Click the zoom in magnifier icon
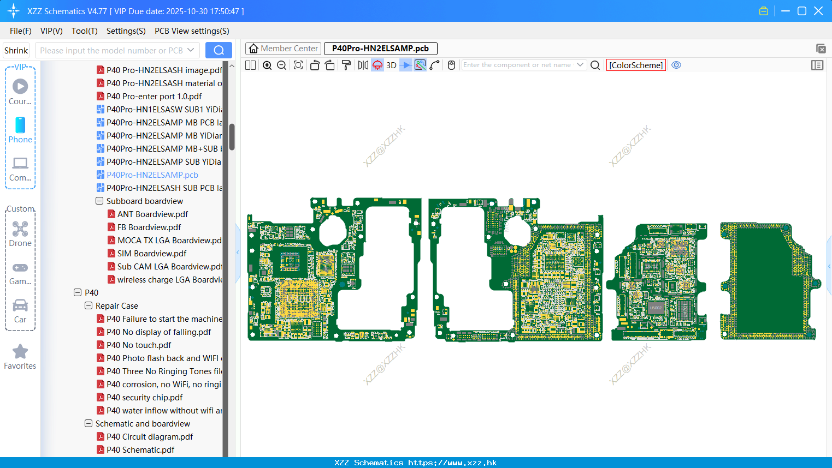 [x=267, y=65]
